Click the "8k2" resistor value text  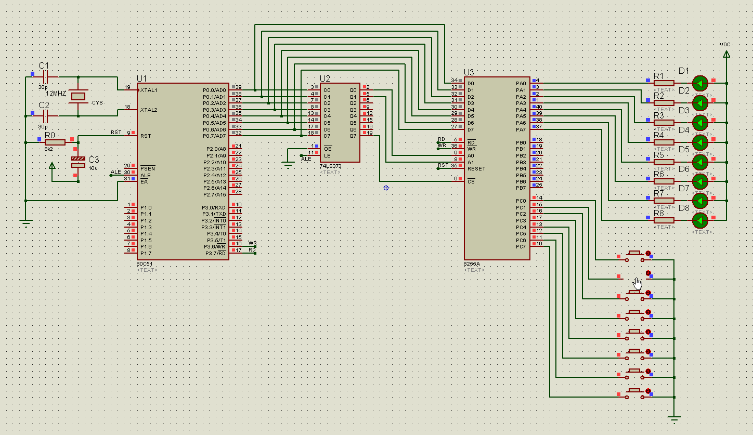pos(48,149)
